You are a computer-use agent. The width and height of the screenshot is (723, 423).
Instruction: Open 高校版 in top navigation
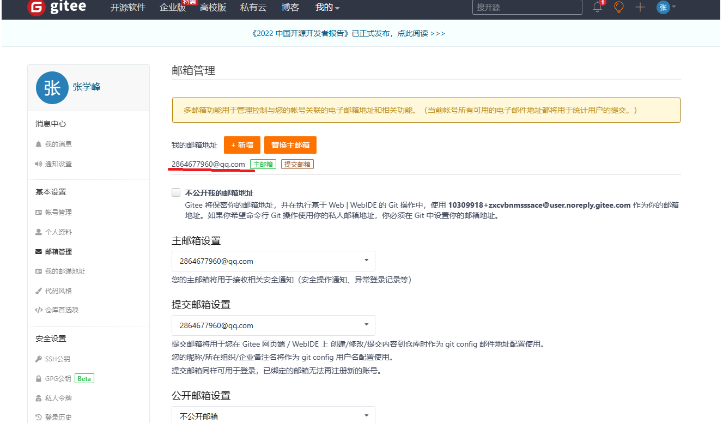point(213,8)
